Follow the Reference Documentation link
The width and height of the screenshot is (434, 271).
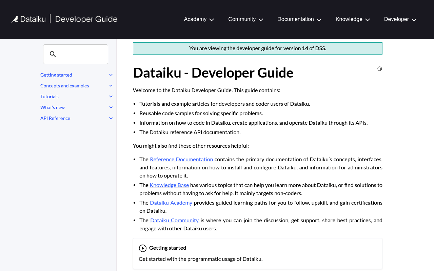pos(181,159)
